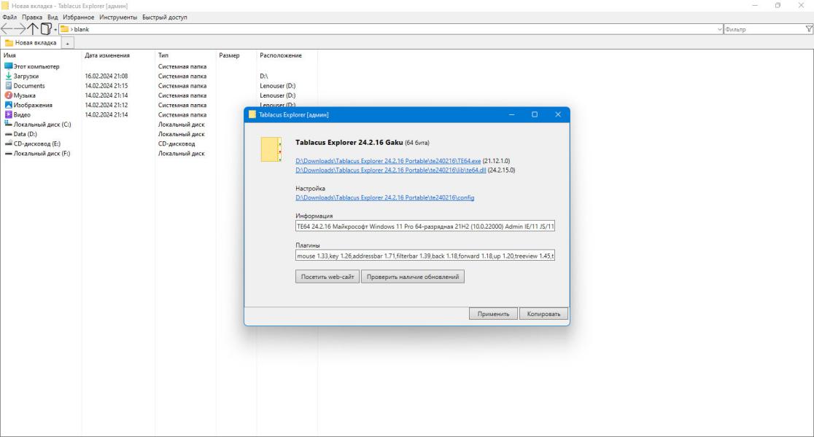
Task: Open the TE64.exe path link
Action: point(388,161)
